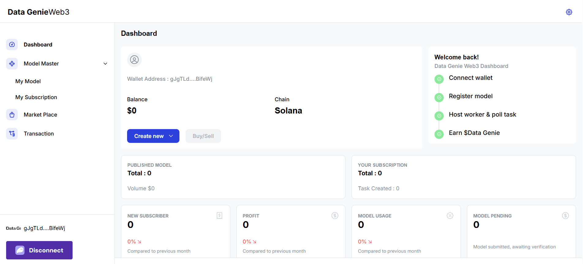Screen dimensions: 583x264
Task: Open My Model submenu entry
Action: tap(28, 81)
